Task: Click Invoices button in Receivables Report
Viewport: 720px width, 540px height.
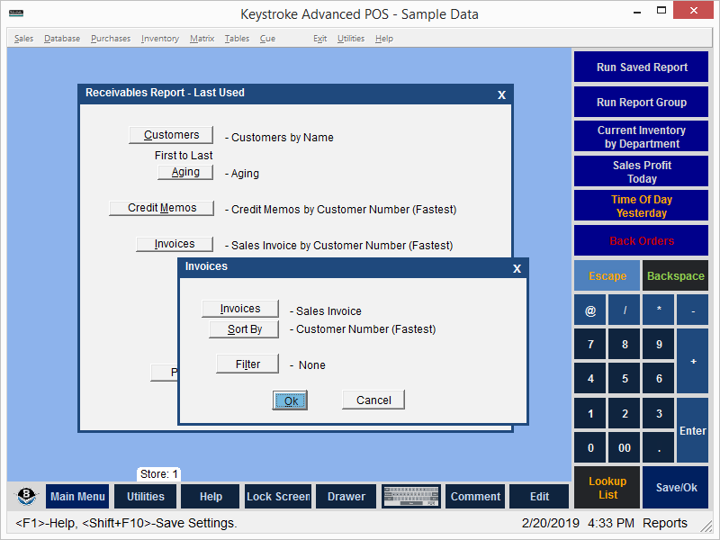Action: [175, 244]
